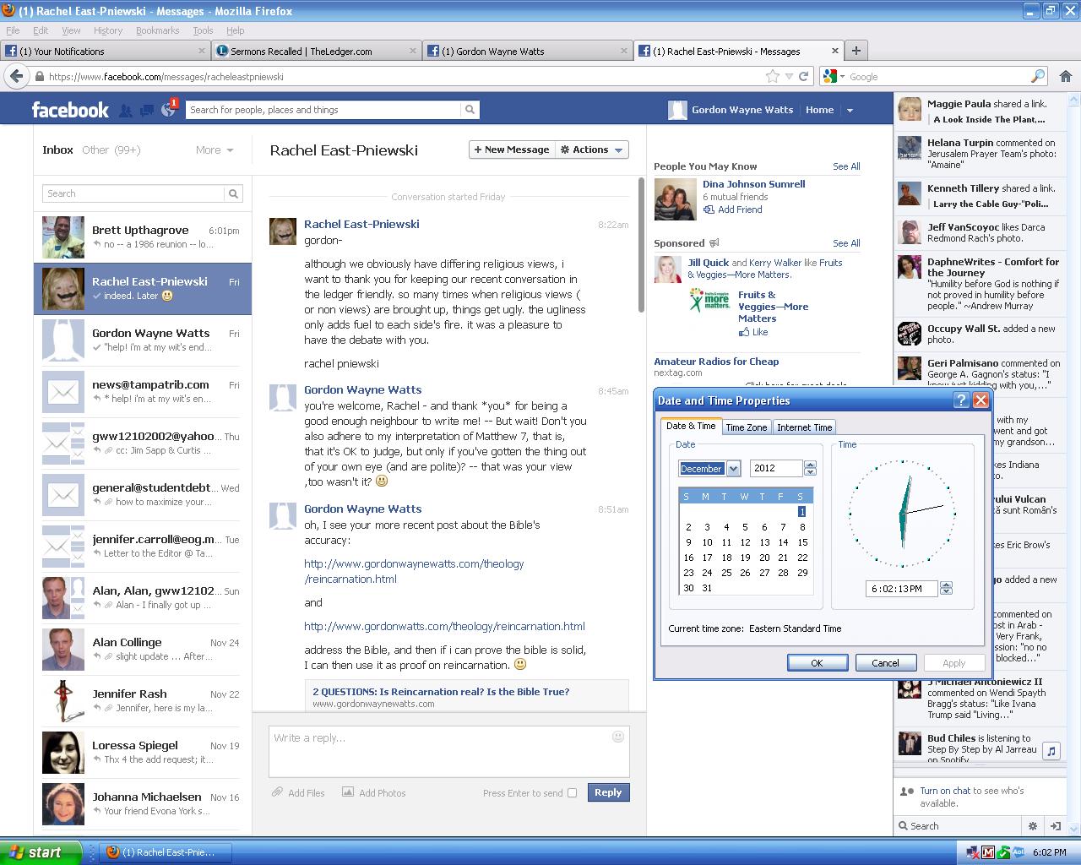Close the Rachel East-Pniewski Messages tab
The width and height of the screenshot is (1081, 865).
pos(834,51)
